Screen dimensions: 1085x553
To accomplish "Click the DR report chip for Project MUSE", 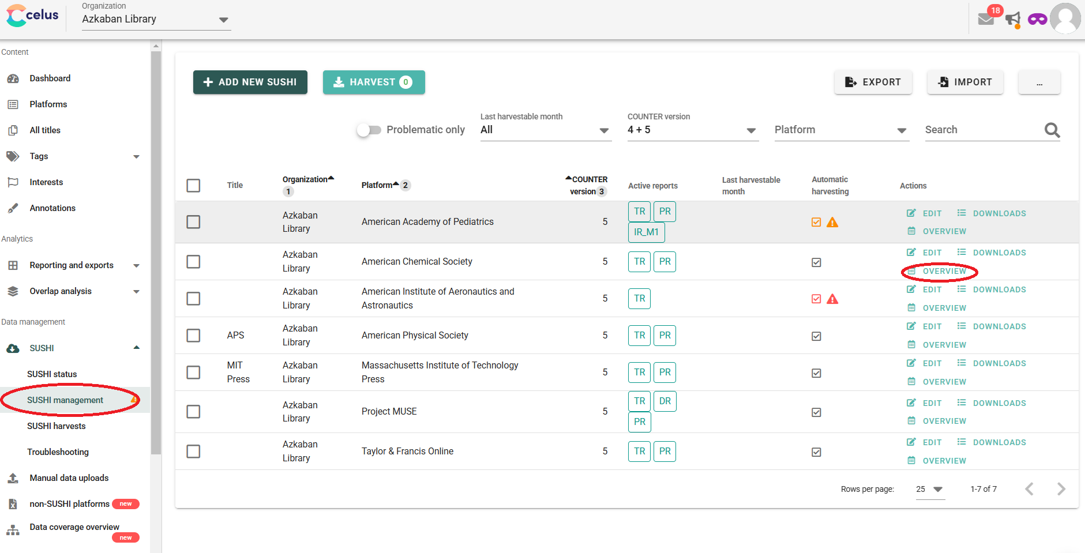I will pyautogui.click(x=664, y=401).
